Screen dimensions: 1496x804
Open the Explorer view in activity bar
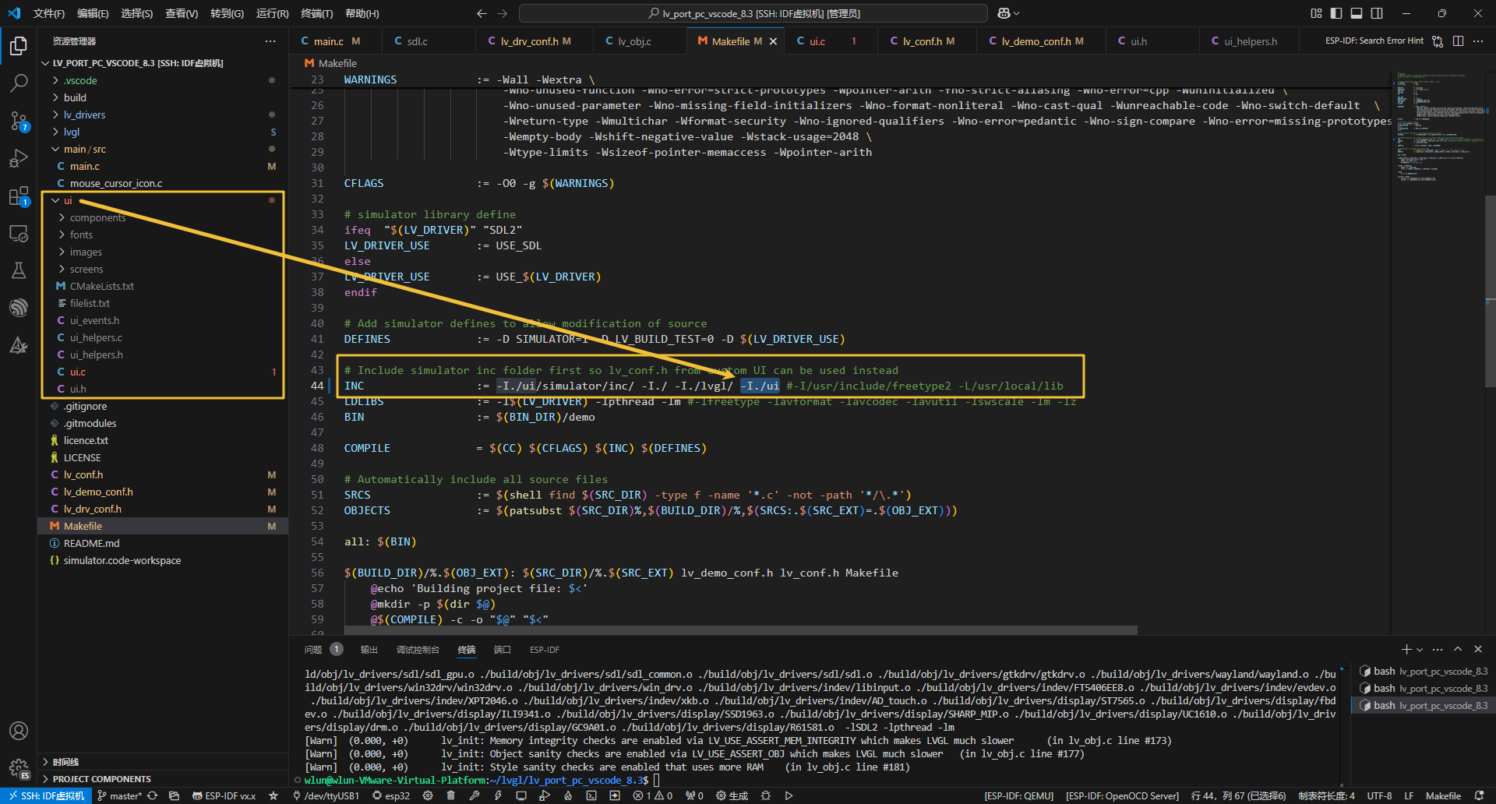point(19,46)
